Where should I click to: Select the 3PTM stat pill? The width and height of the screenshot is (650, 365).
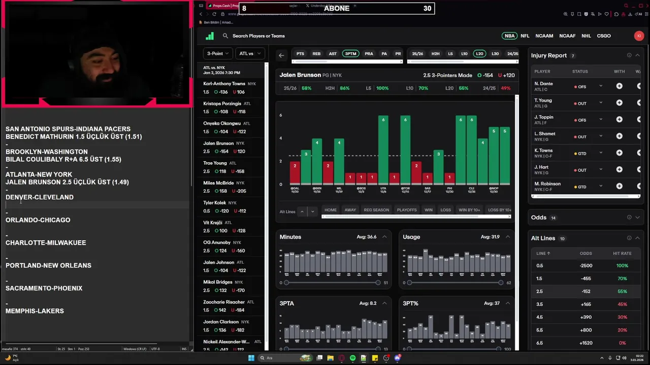350,54
